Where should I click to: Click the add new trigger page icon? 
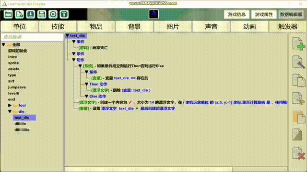tap(298, 44)
